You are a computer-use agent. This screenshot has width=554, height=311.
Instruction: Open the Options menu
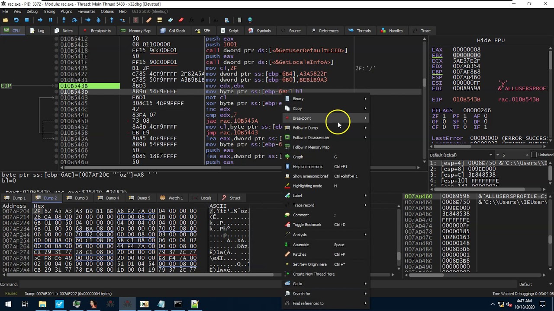pyautogui.click(x=107, y=11)
